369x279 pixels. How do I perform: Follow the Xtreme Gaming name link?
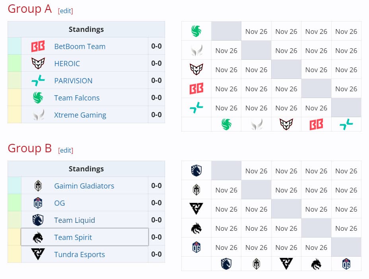(x=80, y=115)
